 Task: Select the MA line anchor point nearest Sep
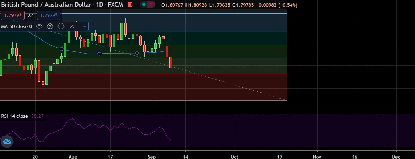point(137,53)
